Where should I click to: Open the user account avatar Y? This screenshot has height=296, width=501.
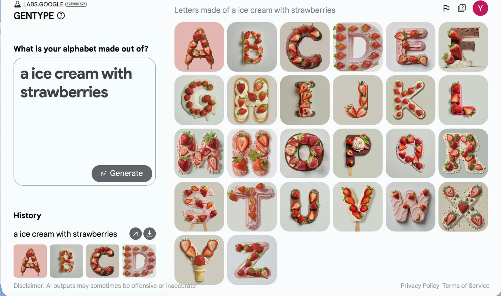pyautogui.click(x=480, y=8)
